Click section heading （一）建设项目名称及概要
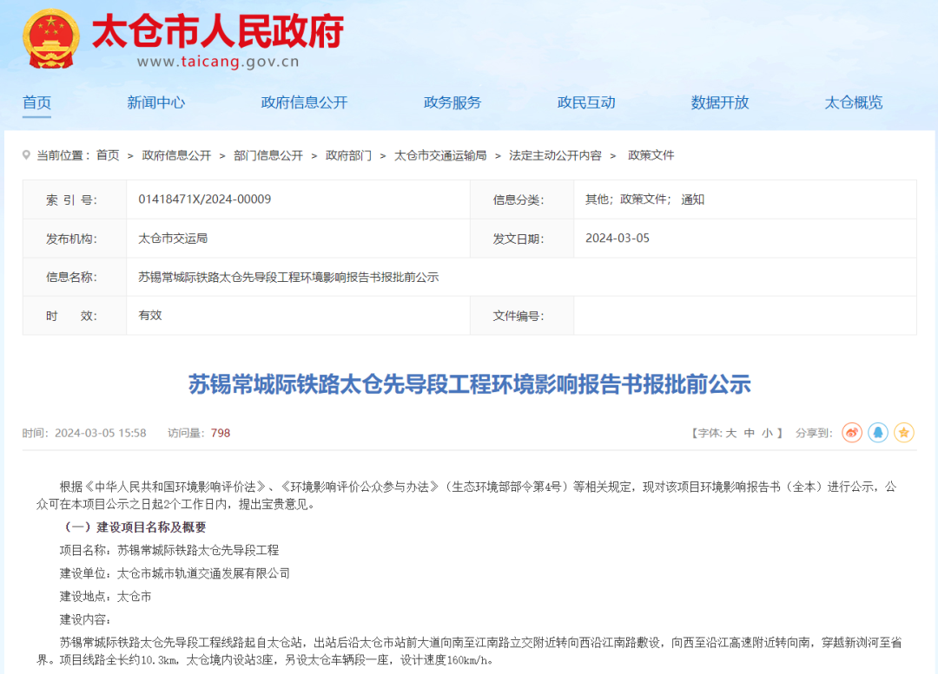The width and height of the screenshot is (938, 674). pyautogui.click(x=133, y=527)
